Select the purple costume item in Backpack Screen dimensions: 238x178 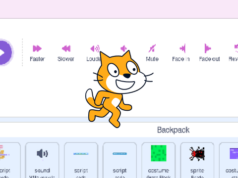coord(229,160)
